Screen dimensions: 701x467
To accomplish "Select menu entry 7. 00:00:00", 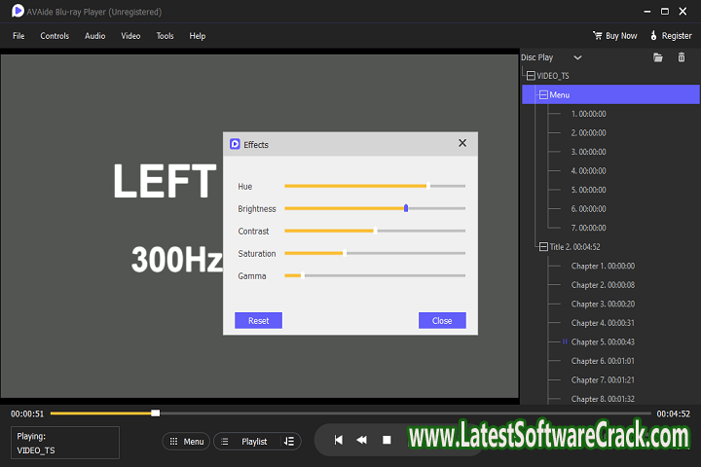I will [x=588, y=228].
